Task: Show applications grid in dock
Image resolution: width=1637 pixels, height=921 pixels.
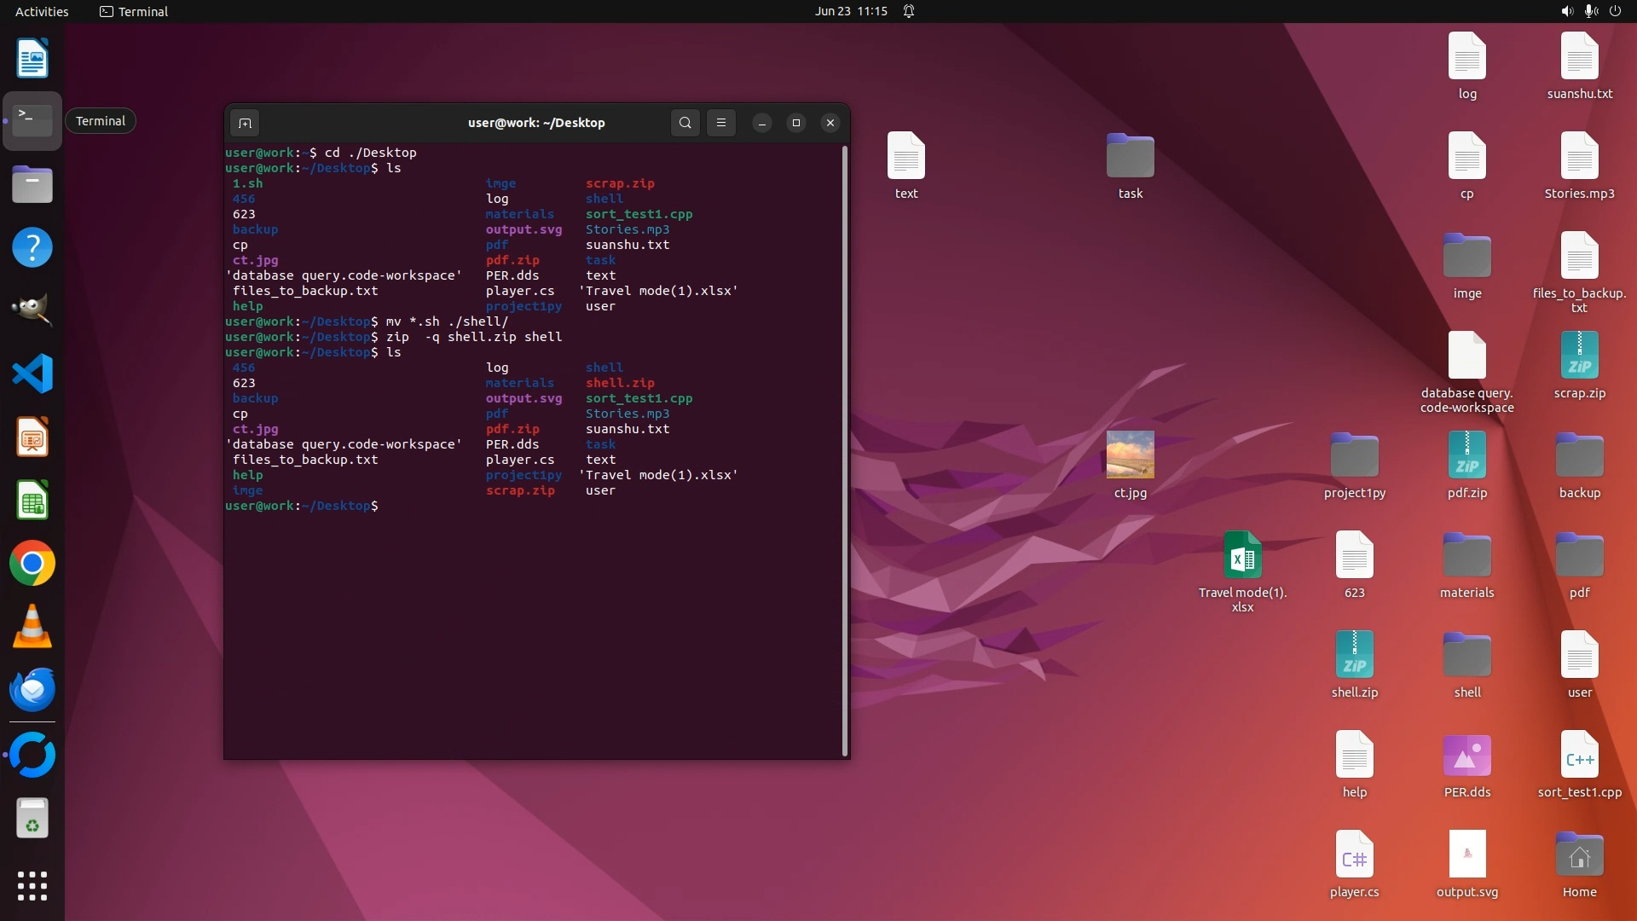Action: tap(32, 886)
